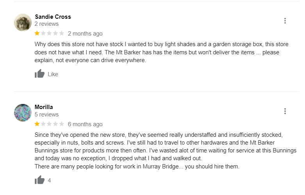The height and width of the screenshot is (195, 305).
Task: Open the three-dot menu on Morilla's review
Action: 285,111
